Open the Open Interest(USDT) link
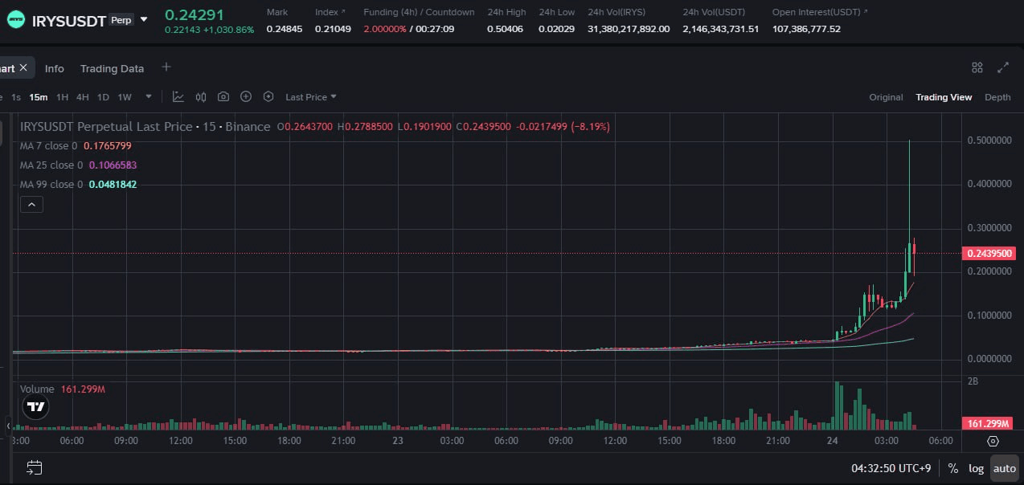This screenshot has height=485, width=1024. pyautogui.click(x=820, y=12)
